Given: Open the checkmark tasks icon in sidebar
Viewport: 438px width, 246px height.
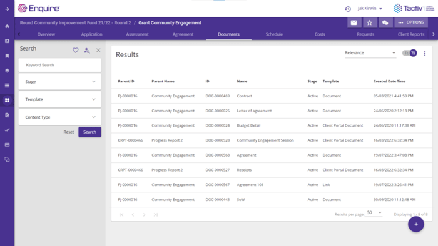Looking at the screenshot, I should point(7,130).
